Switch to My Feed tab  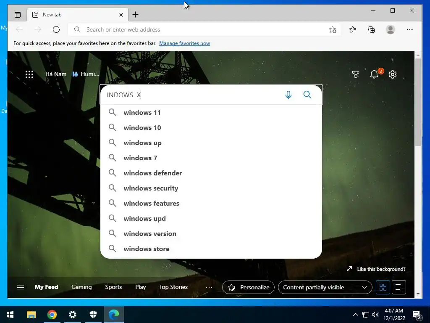click(46, 287)
